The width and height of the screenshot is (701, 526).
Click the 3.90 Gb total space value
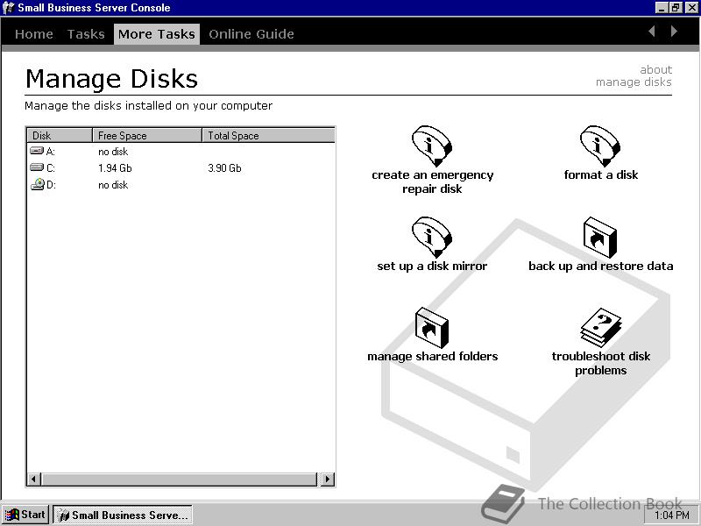pyautogui.click(x=224, y=168)
